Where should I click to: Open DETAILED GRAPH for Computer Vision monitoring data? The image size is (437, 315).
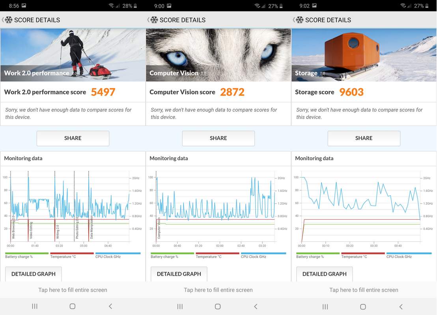click(179, 274)
